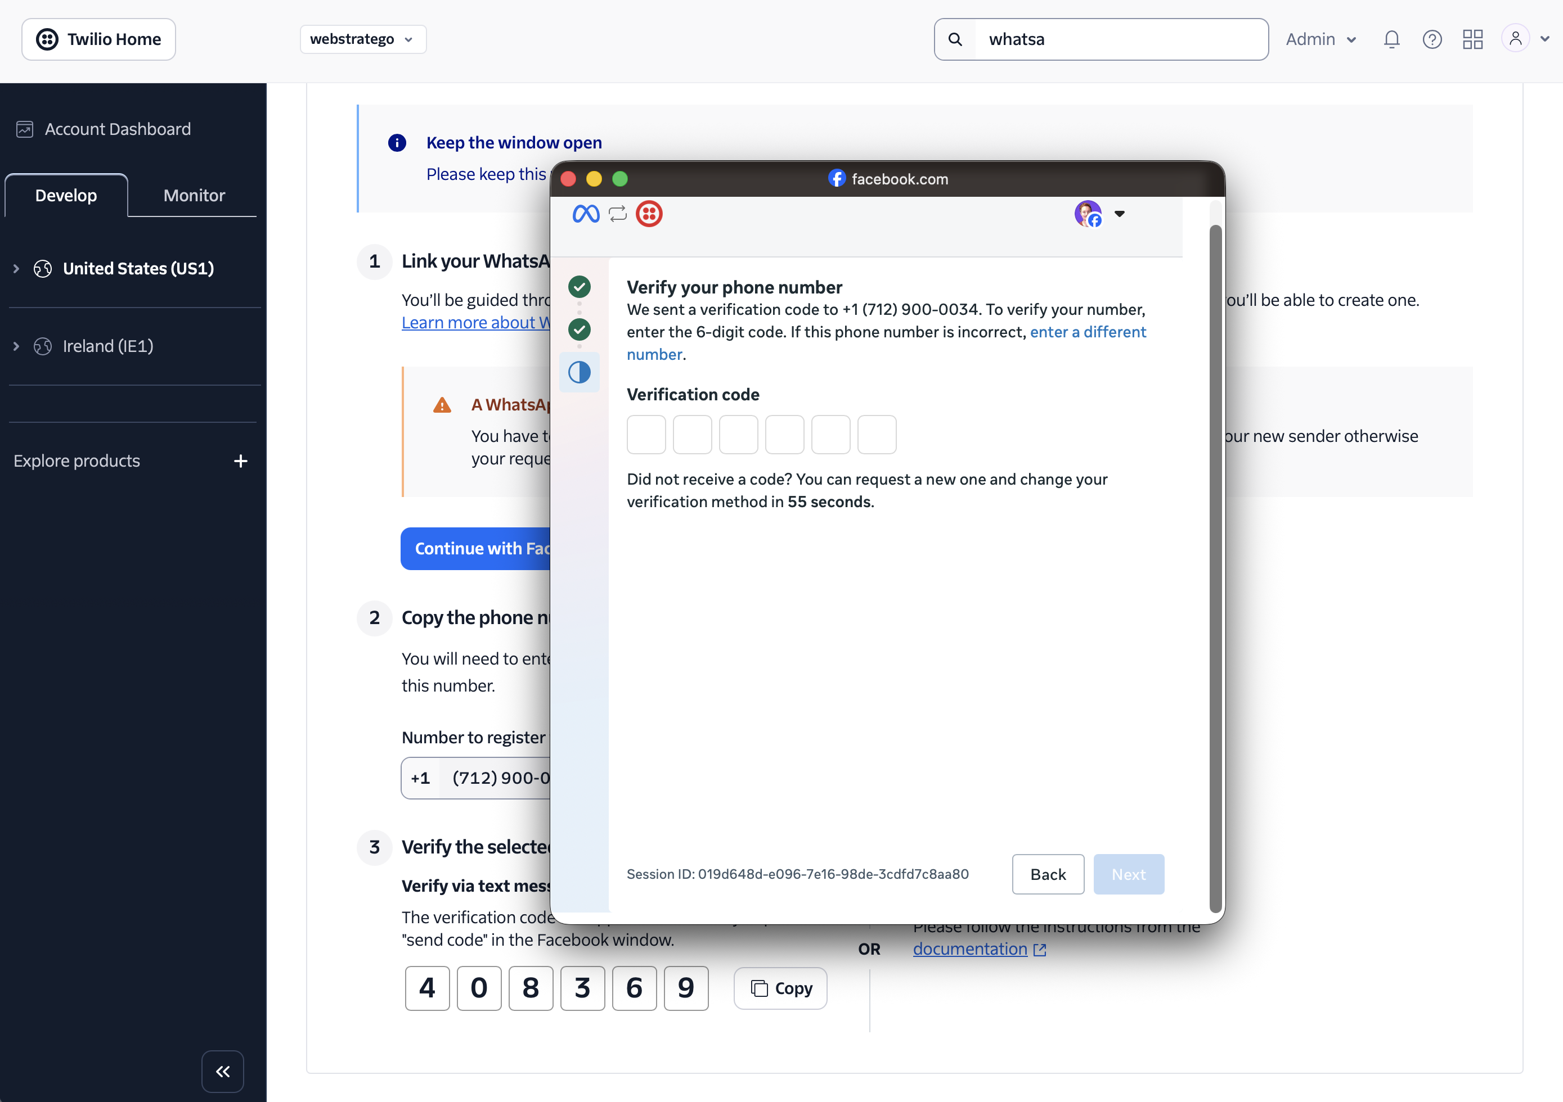Click the Facebook popup vertical scrollbar

point(1216,568)
